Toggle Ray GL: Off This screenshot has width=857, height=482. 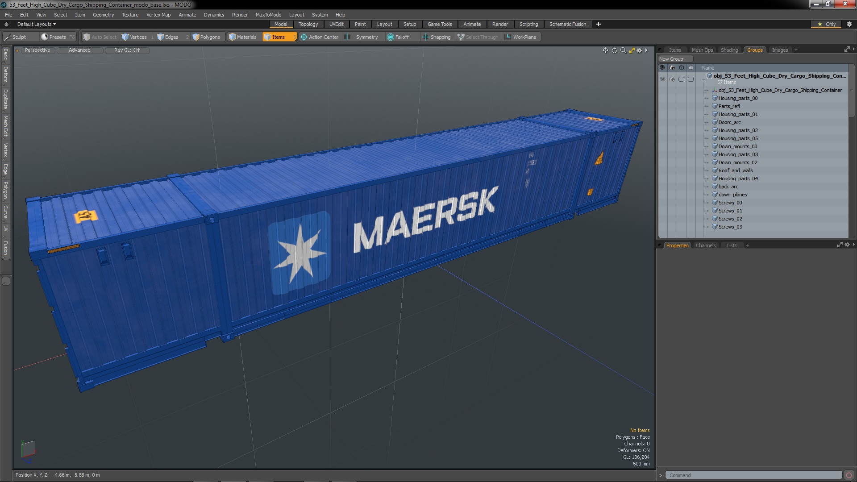[127, 50]
